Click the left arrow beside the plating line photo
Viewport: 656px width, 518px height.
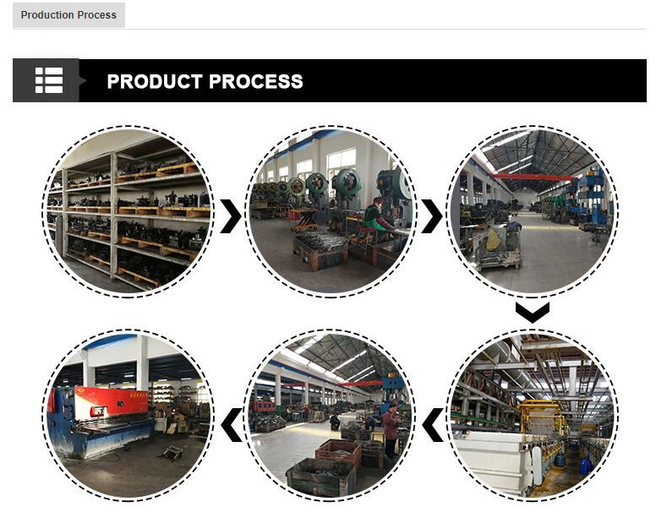click(x=433, y=425)
